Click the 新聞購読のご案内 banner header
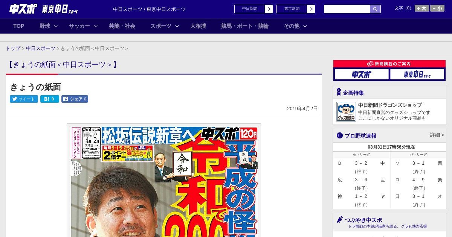Viewport: 452px width, 237px height. (x=389, y=64)
